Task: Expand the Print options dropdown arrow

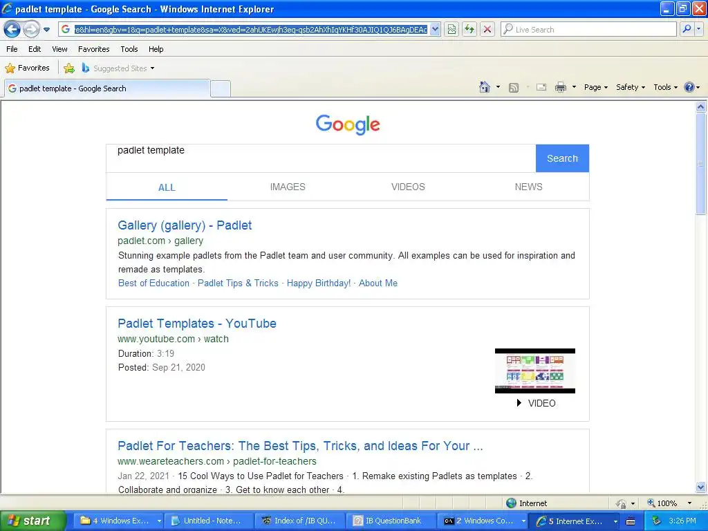Action: point(574,87)
